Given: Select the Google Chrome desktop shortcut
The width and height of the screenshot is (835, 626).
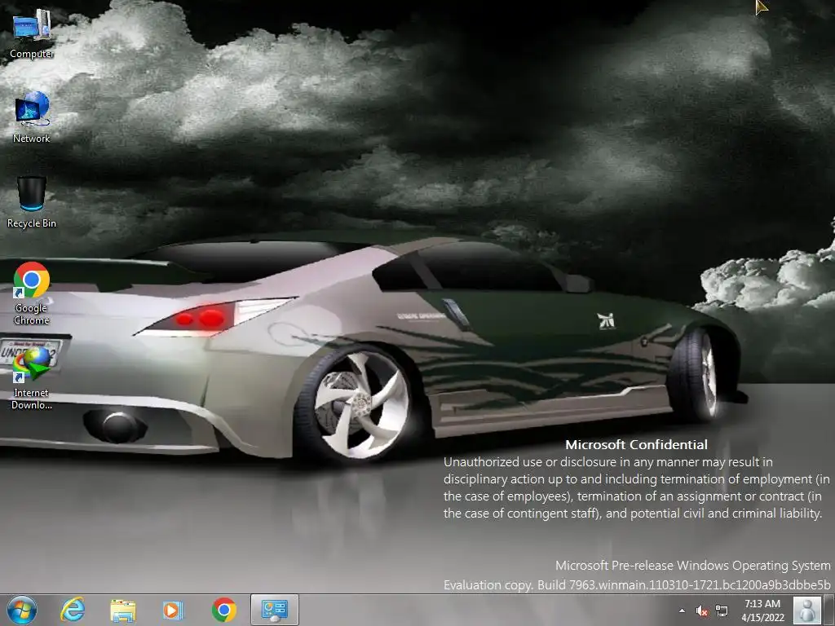Looking at the screenshot, I should coord(32,293).
